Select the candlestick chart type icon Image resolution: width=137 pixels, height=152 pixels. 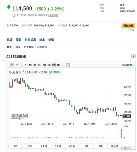tap(12, 65)
